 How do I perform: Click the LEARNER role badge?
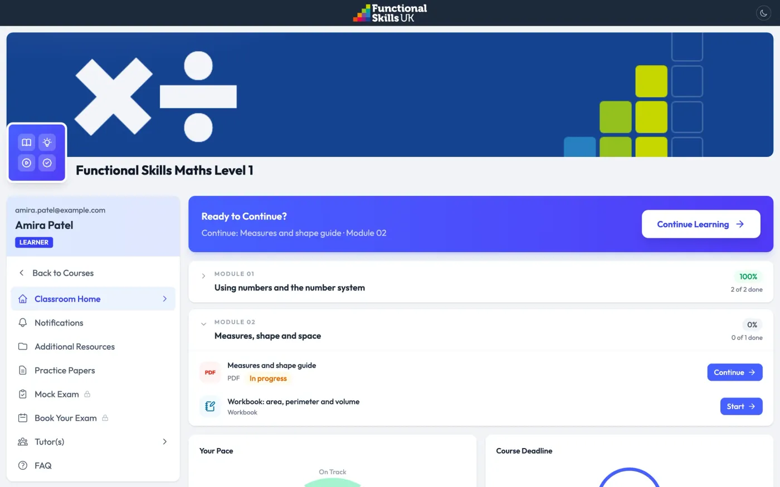34,242
